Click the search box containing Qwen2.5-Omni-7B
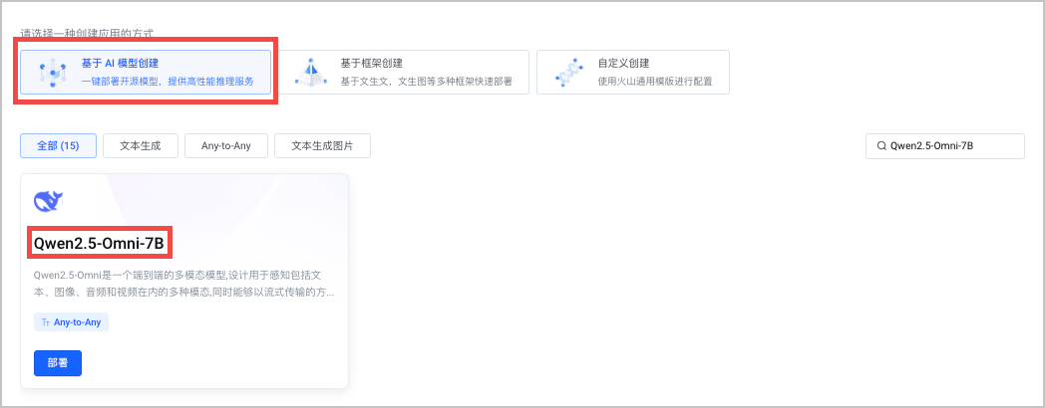1045x408 pixels. 945,145
